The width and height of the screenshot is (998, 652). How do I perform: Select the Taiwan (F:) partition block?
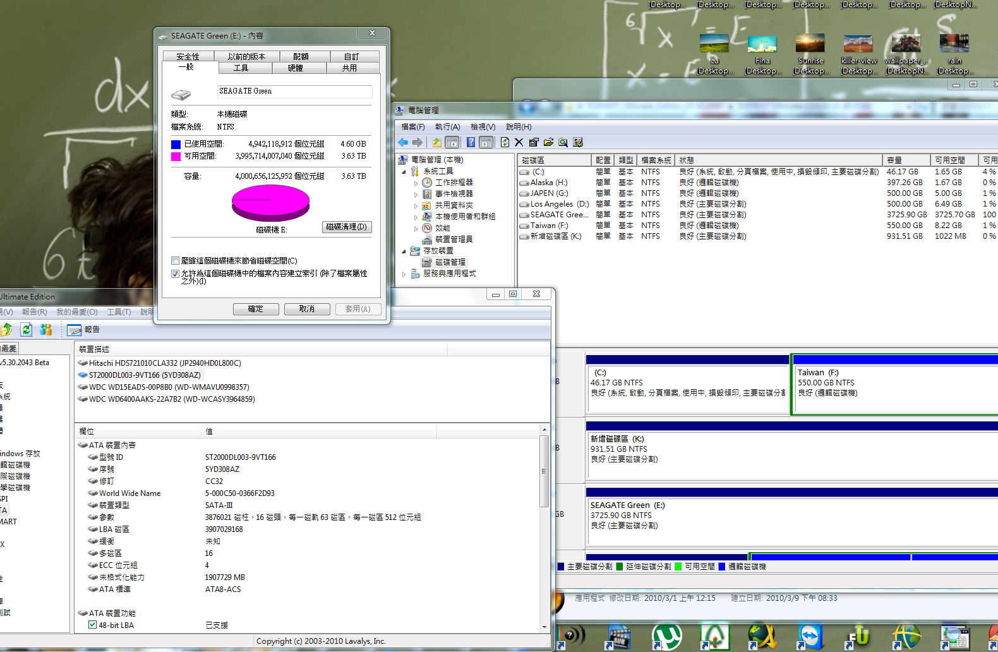click(895, 385)
